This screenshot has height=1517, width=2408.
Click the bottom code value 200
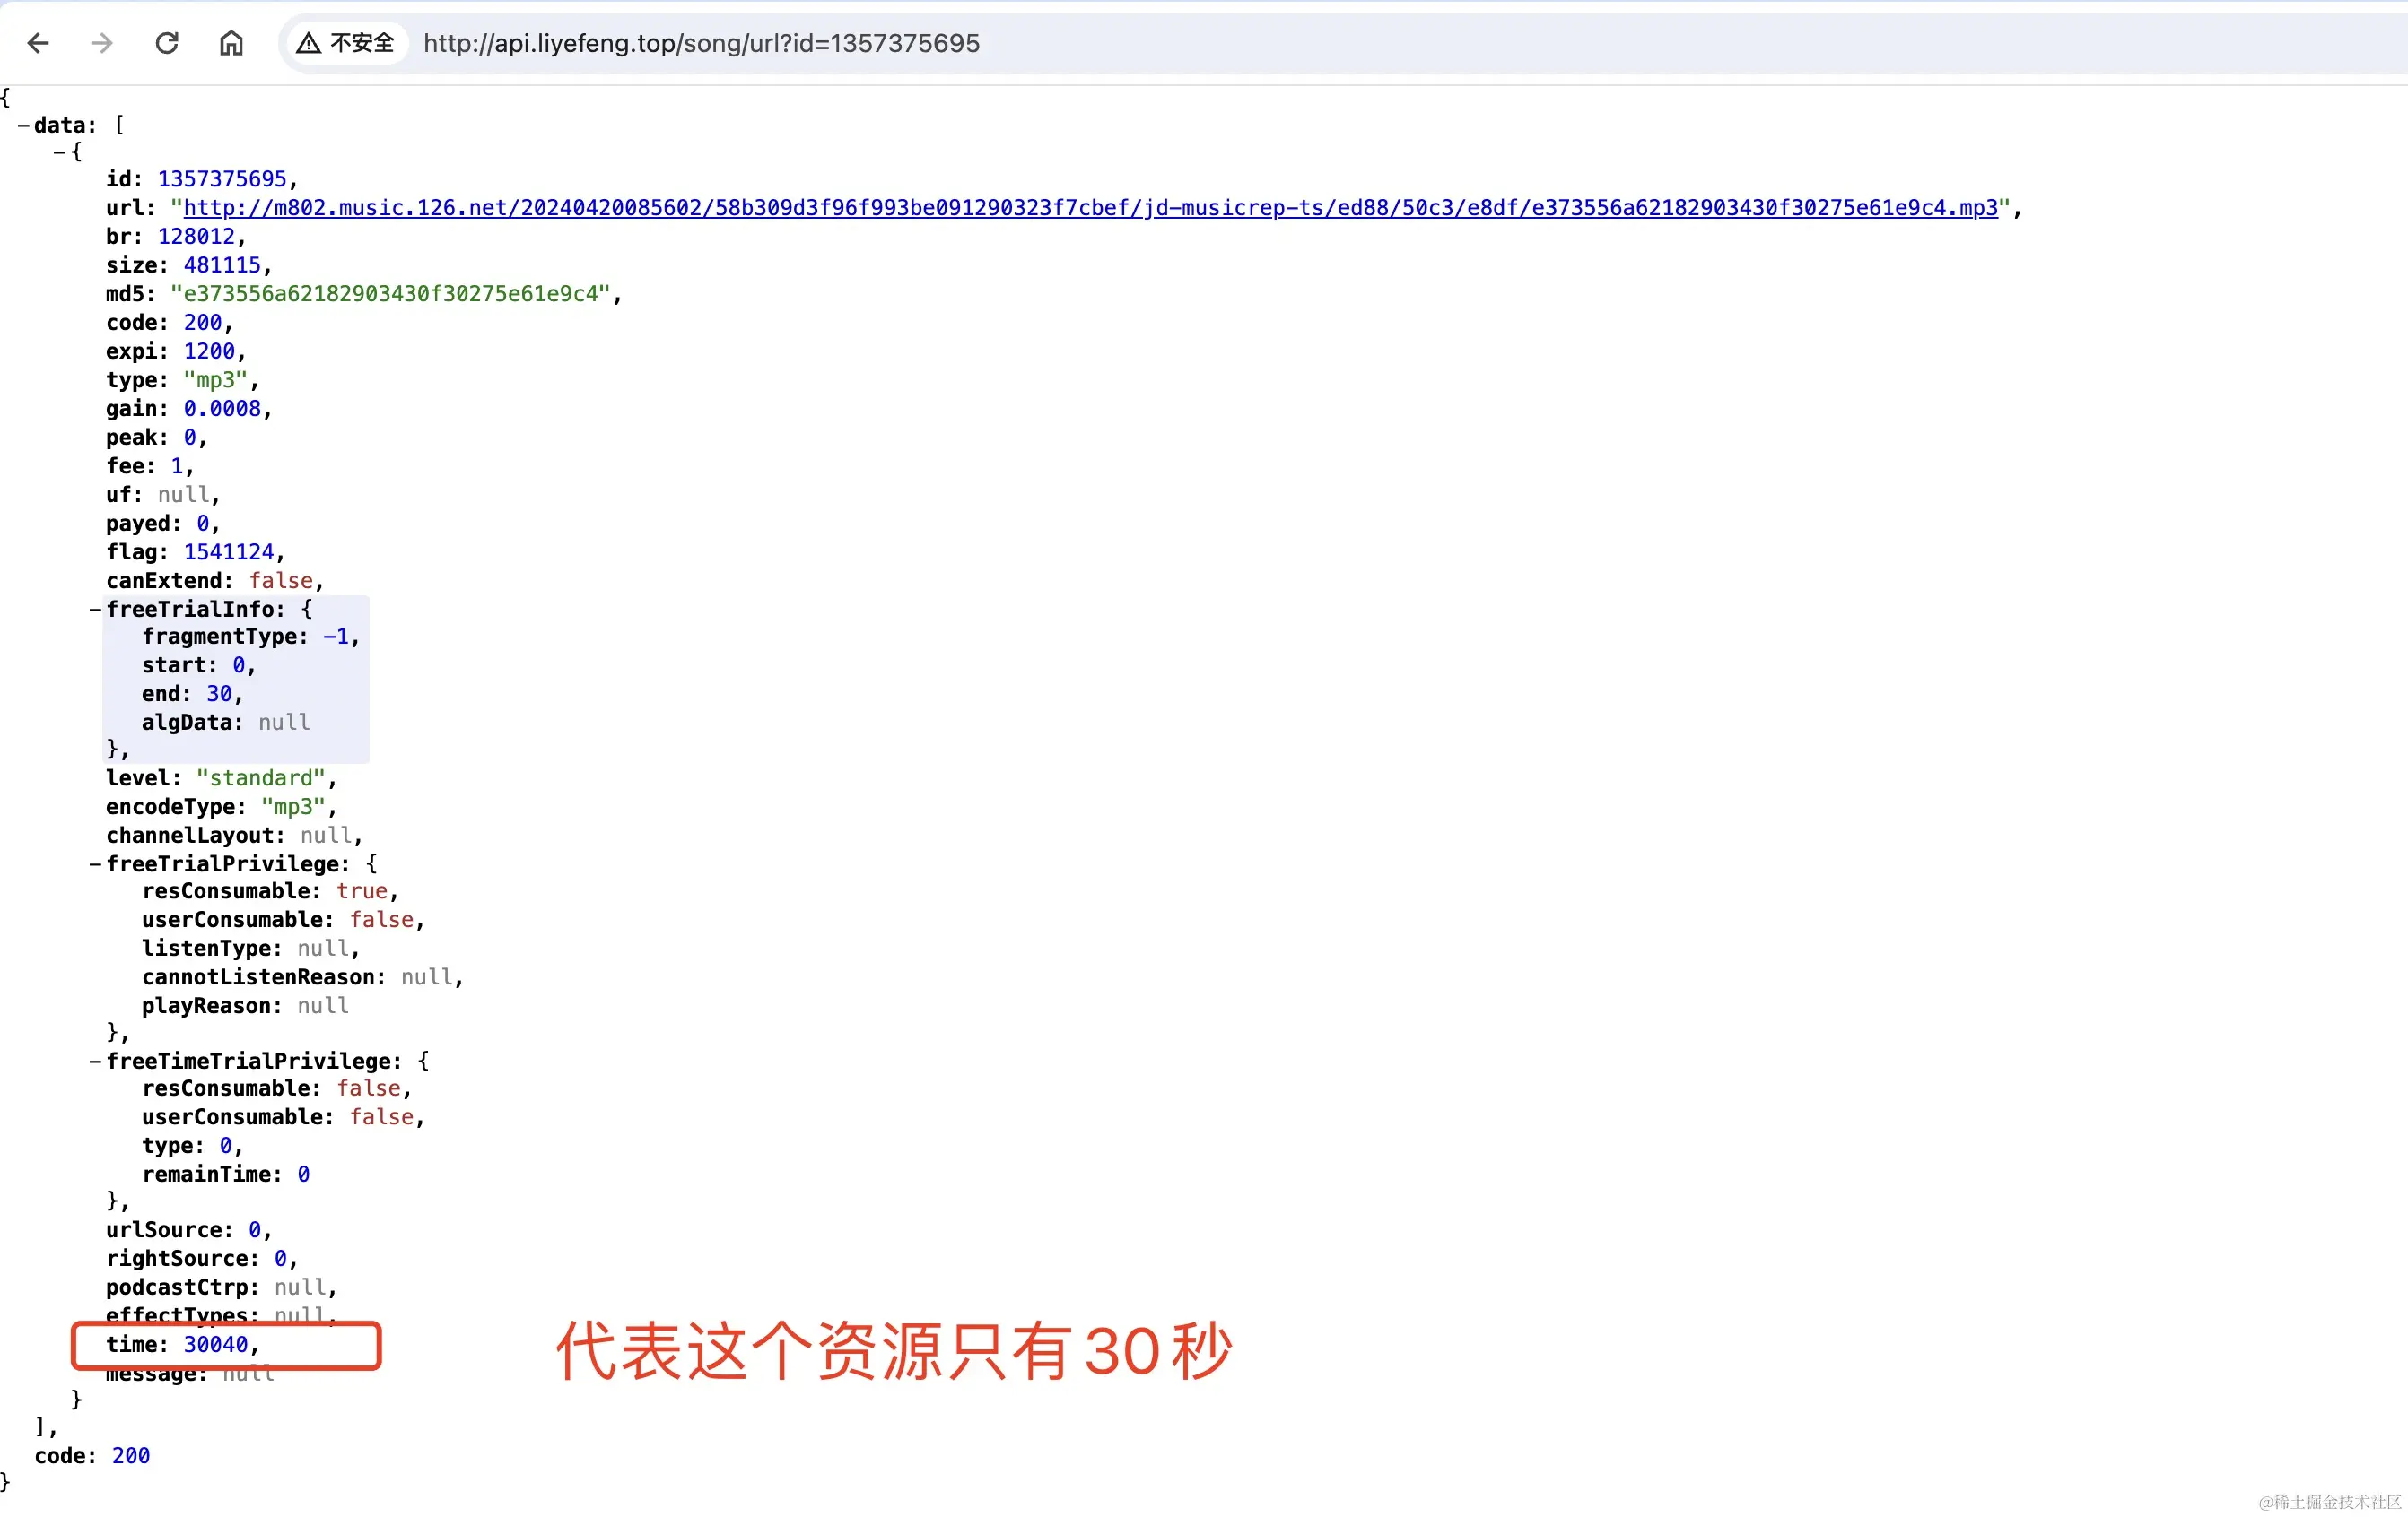pyautogui.click(x=131, y=1456)
